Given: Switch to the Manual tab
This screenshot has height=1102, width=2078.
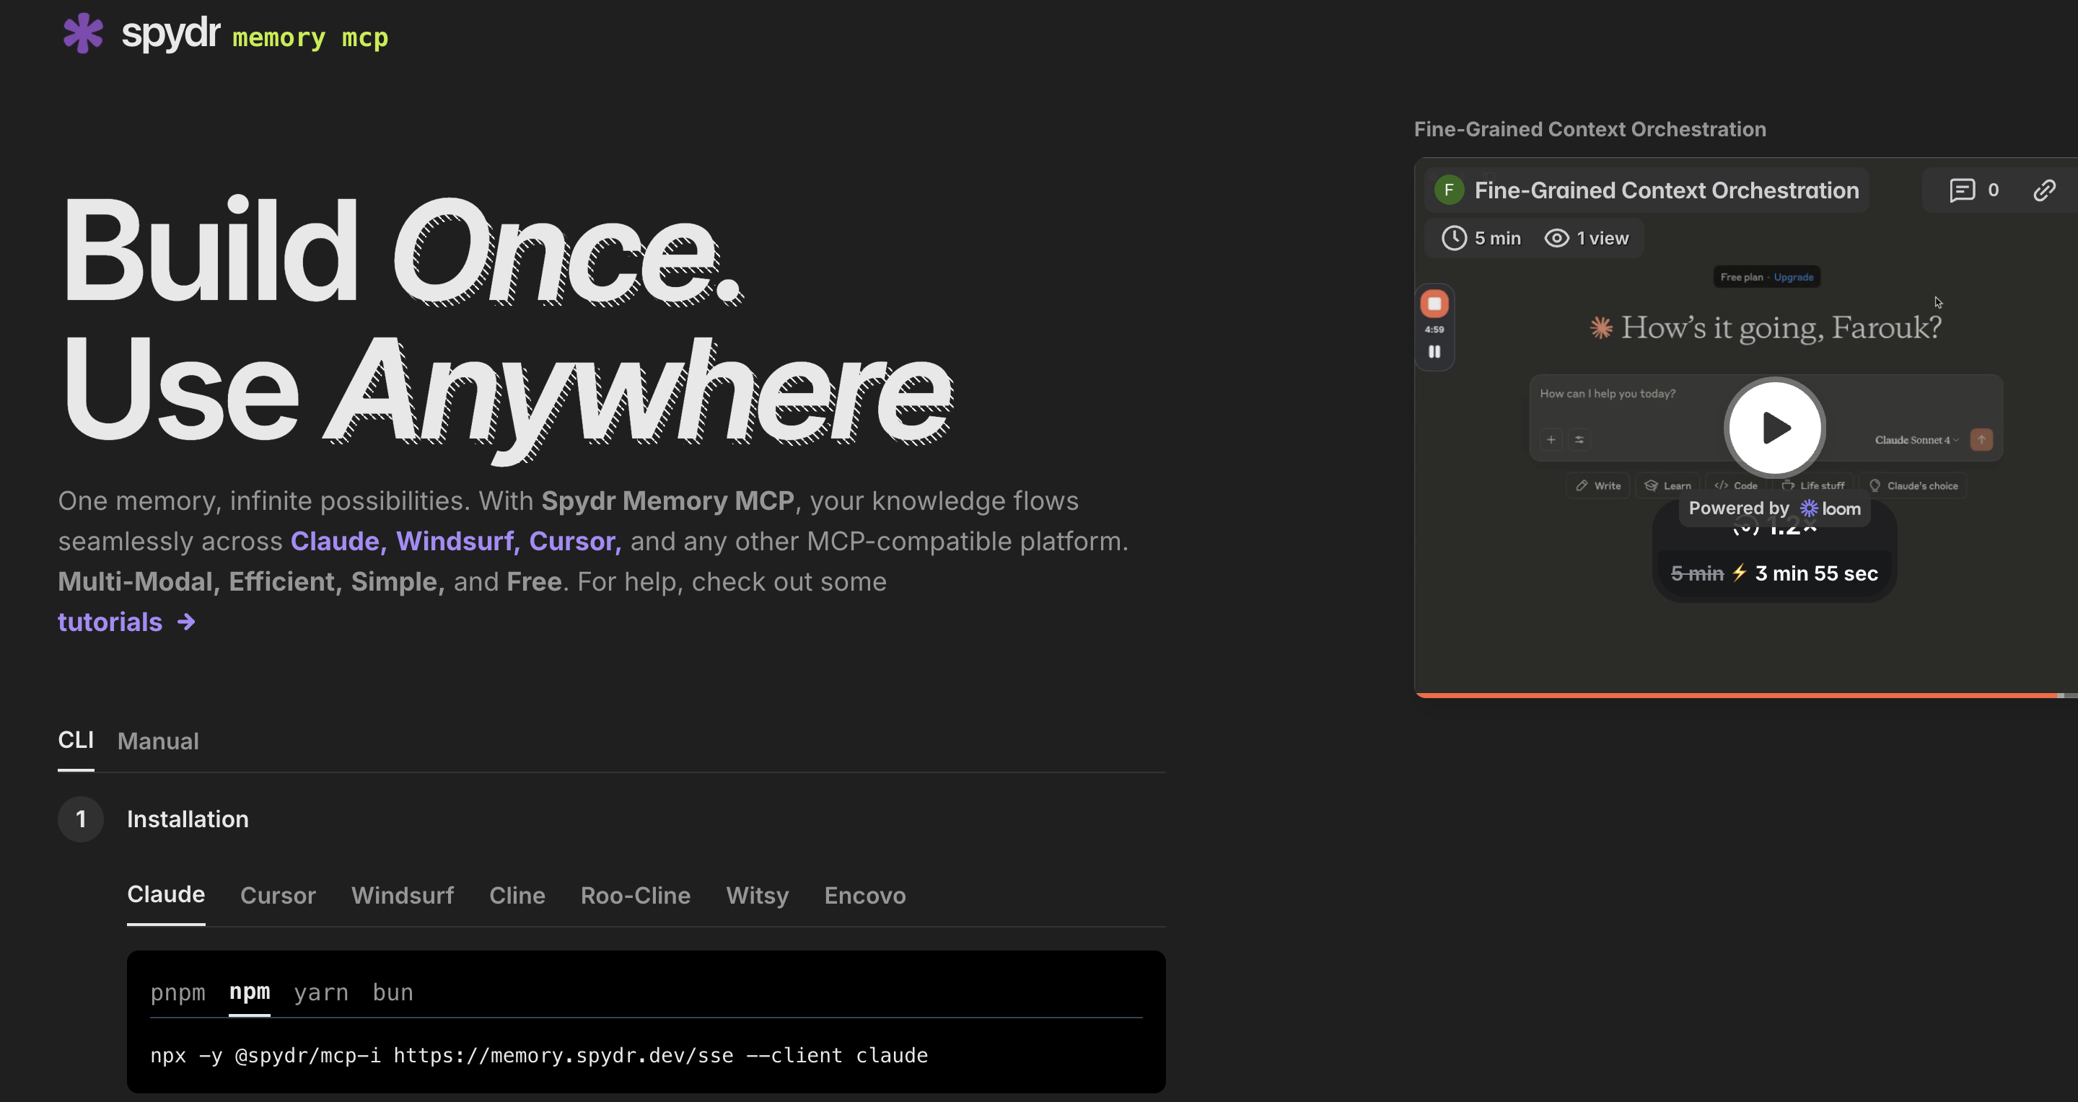Looking at the screenshot, I should [x=158, y=741].
